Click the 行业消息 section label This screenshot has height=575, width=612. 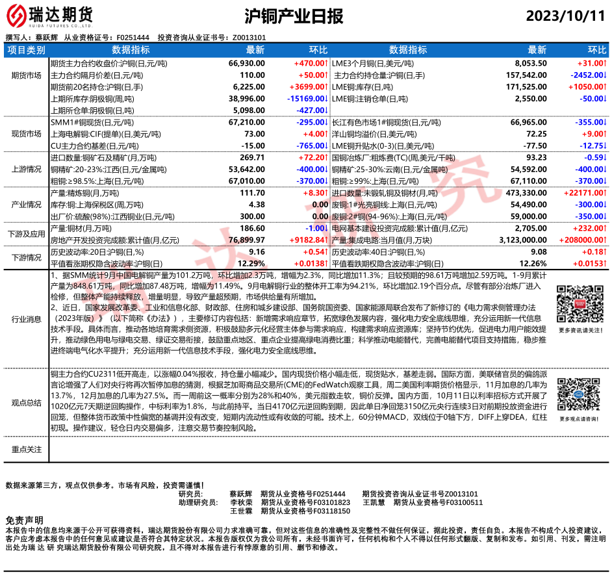point(26,318)
